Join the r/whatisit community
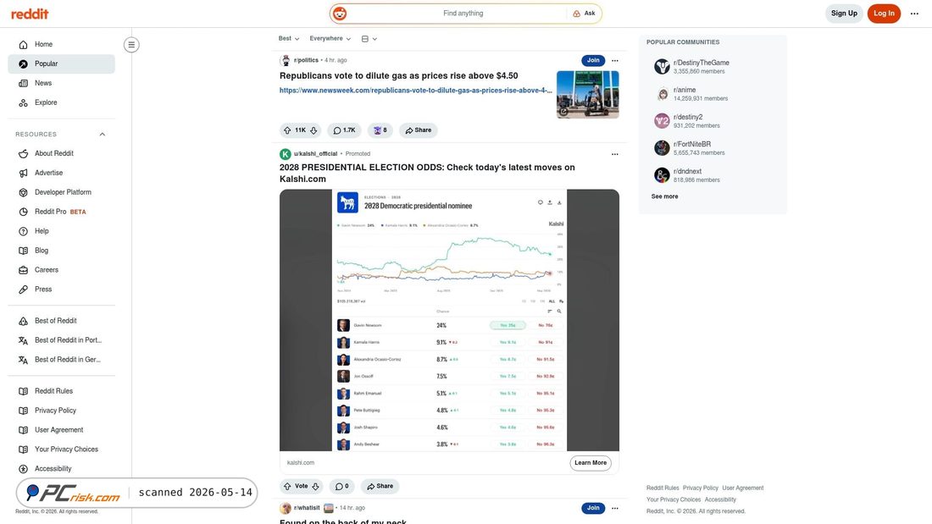This screenshot has height=524, width=932. [593, 508]
